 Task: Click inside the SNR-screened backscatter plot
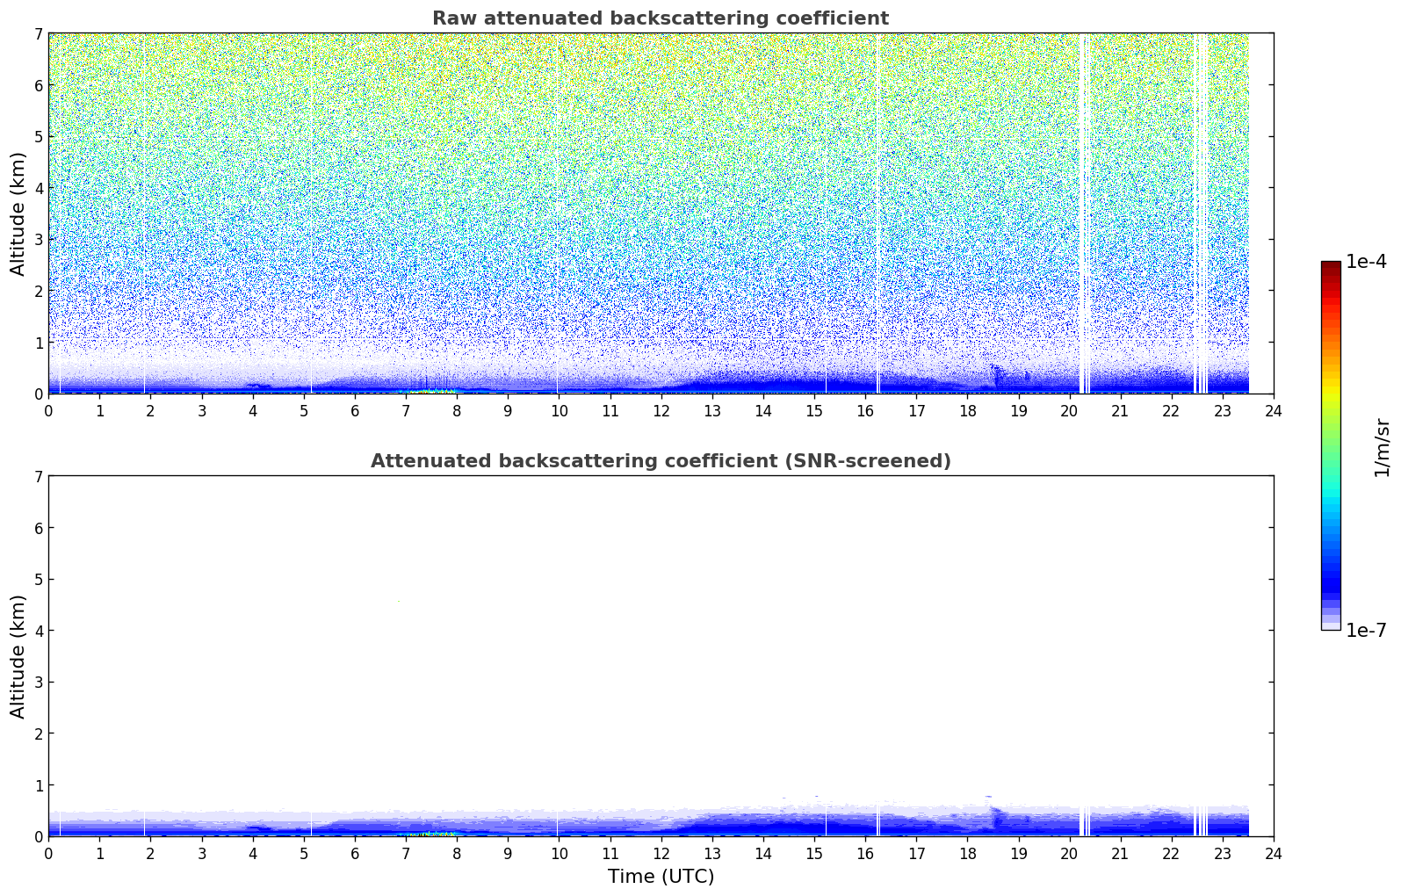(661, 656)
